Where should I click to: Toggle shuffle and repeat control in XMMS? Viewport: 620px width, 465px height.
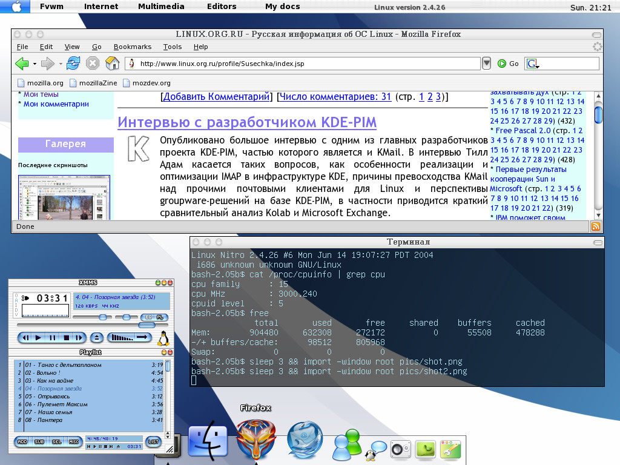(x=128, y=337)
